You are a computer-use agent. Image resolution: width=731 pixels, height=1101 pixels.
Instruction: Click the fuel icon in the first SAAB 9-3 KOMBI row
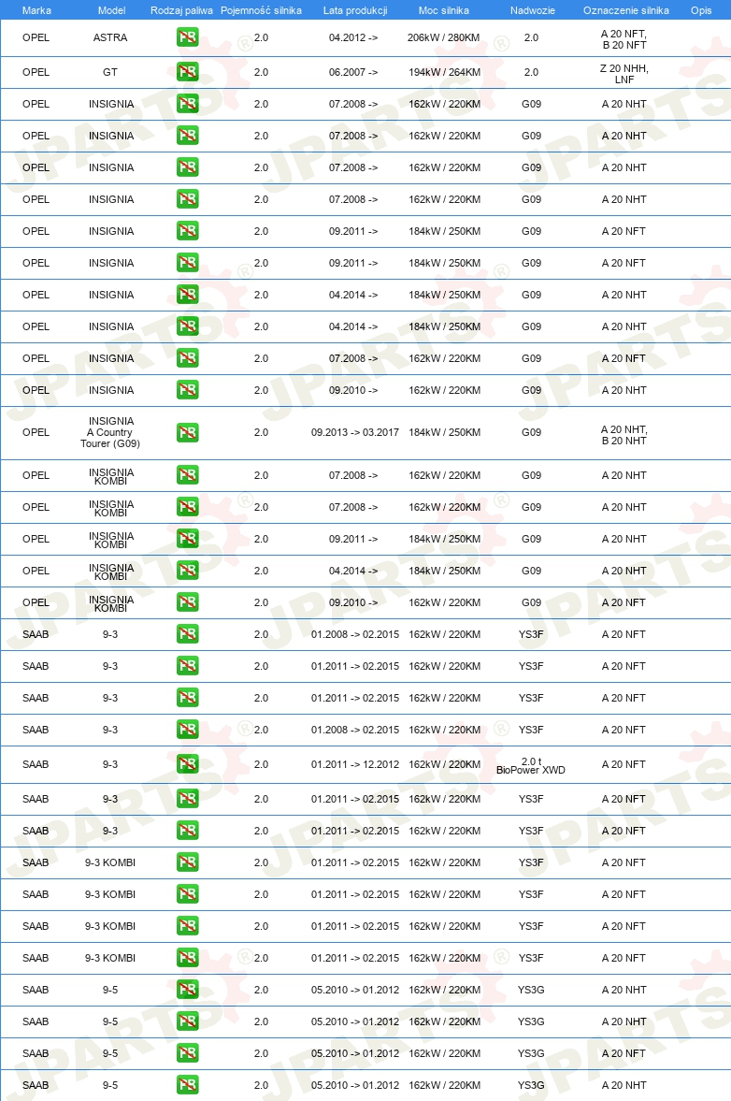point(187,862)
